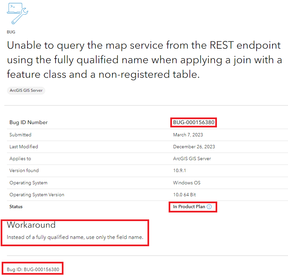Click the Applies to value ArcGIS GIS Server

tap(192, 159)
